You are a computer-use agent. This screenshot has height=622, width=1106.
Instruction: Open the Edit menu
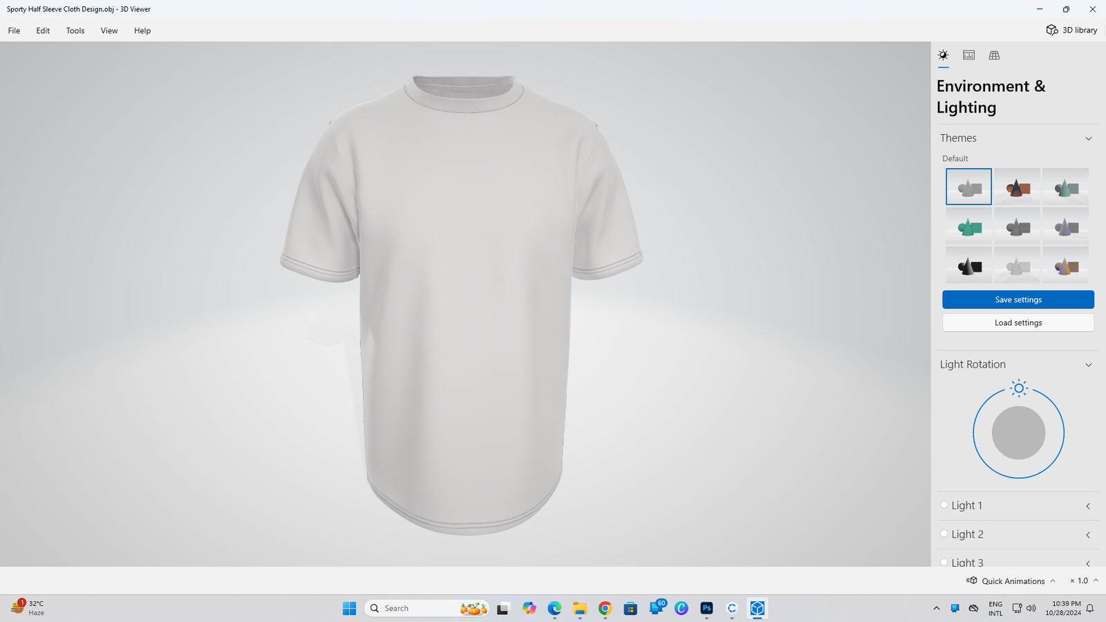coord(43,30)
